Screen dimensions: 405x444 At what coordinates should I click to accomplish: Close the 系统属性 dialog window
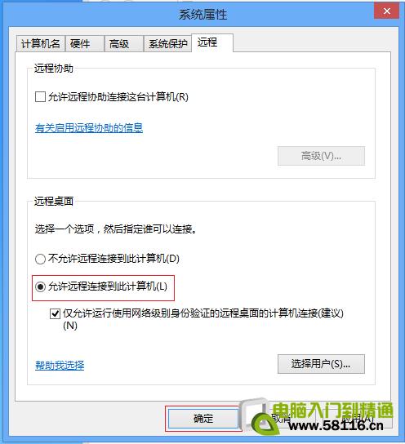coord(386,11)
